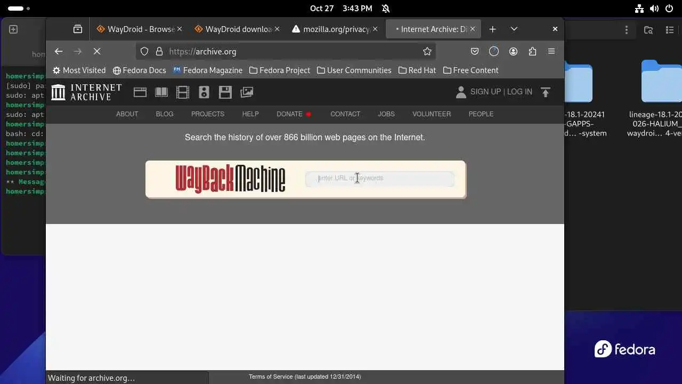This screenshot has width=682, height=384.
Task: Open JOBS in site navigation
Action: pos(386,114)
